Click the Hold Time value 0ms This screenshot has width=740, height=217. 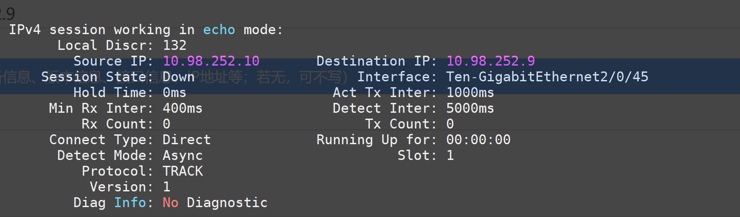pyautogui.click(x=174, y=93)
